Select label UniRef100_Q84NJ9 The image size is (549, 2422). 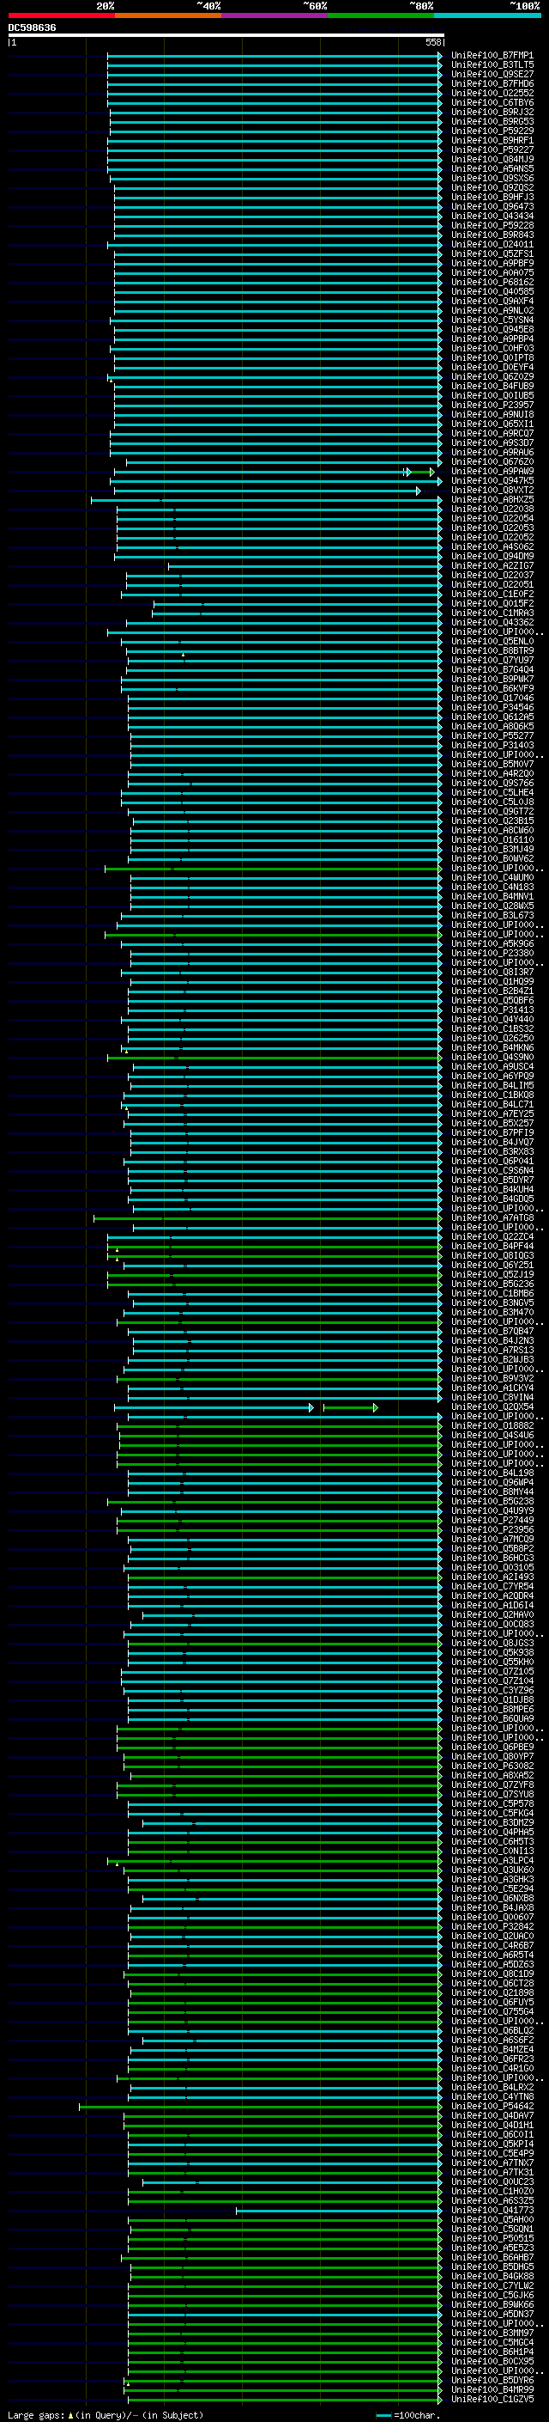(x=492, y=159)
